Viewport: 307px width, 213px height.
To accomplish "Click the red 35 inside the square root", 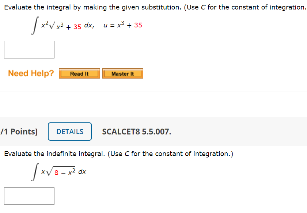I will 77,27.
